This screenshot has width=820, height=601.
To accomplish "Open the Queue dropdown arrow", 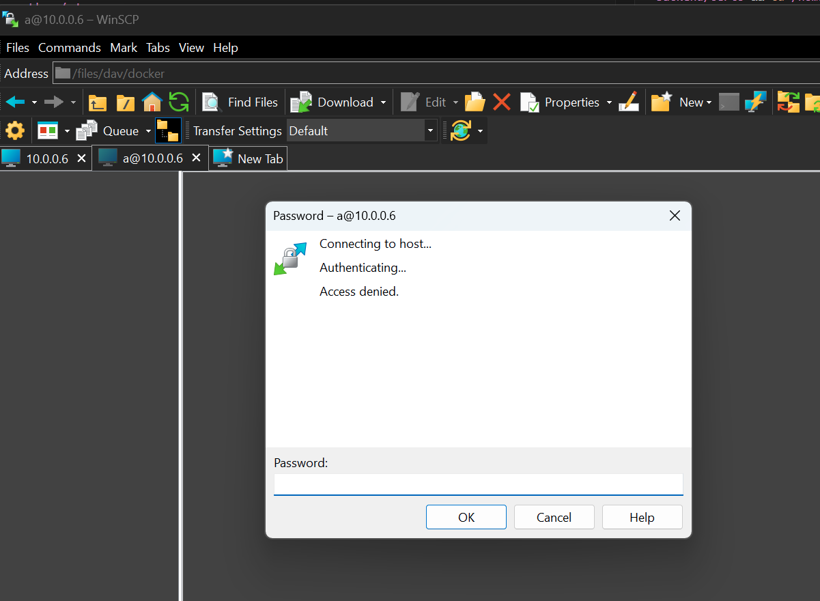I will click(147, 130).
